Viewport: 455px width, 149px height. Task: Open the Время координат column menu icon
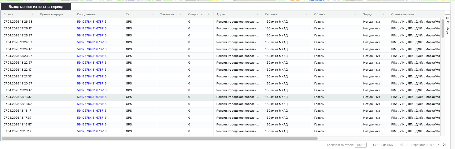point(69,14)
